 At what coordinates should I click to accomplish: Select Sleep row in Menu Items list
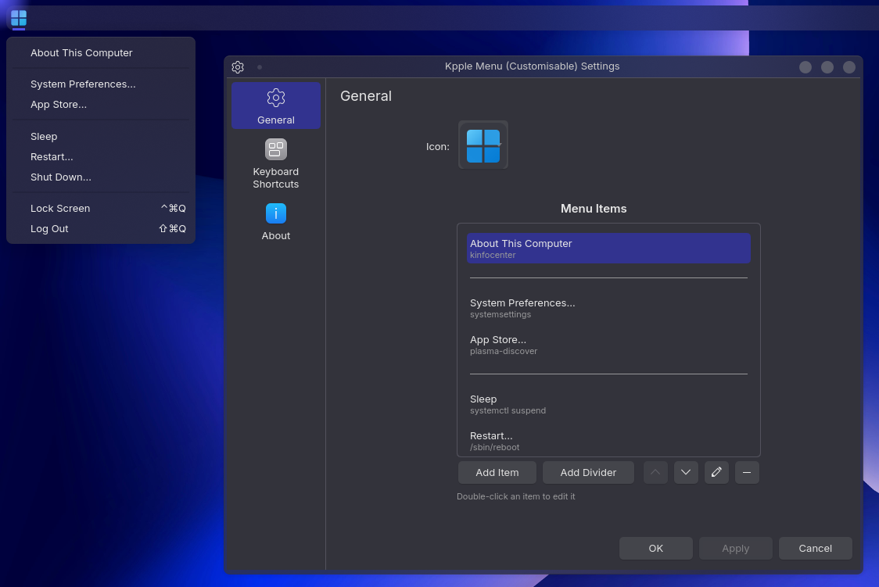(x=608, y=404)
